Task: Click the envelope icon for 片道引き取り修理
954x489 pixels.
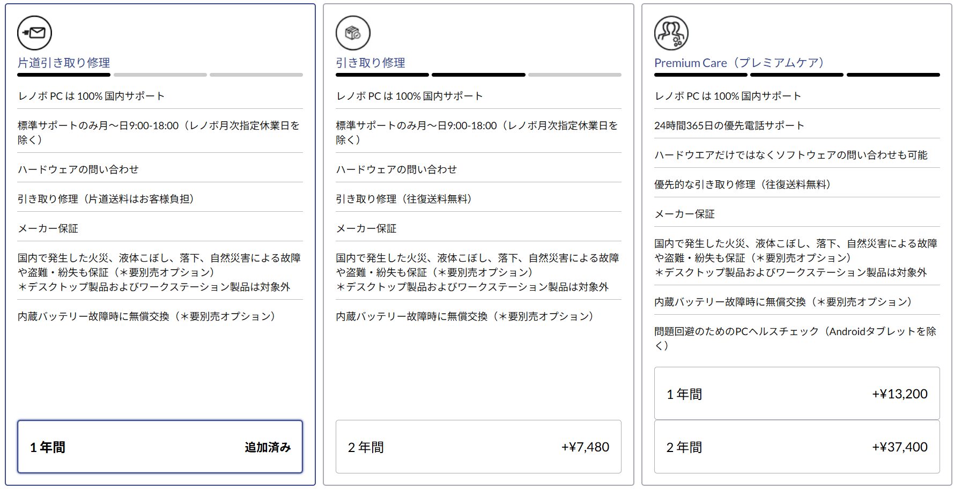Action: tap(35, 33)
